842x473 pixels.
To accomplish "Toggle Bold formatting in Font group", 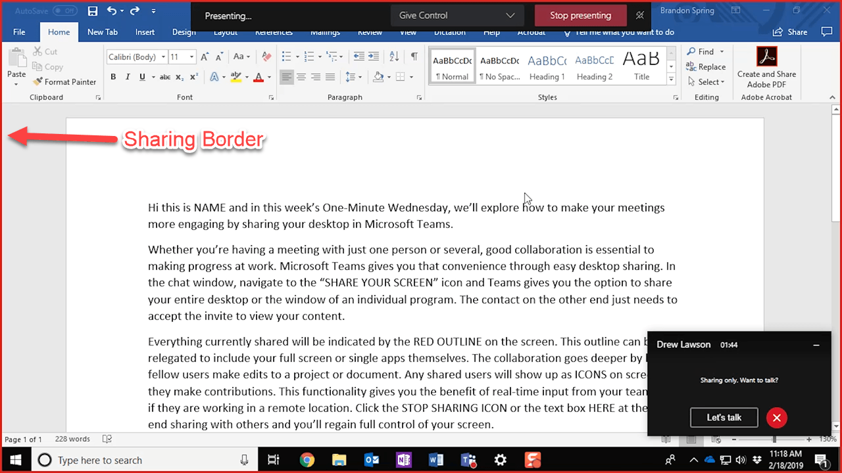I will coord(113,77).
